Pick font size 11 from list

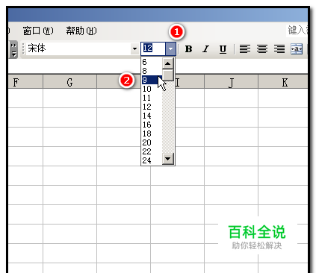(x=152, y=98)
